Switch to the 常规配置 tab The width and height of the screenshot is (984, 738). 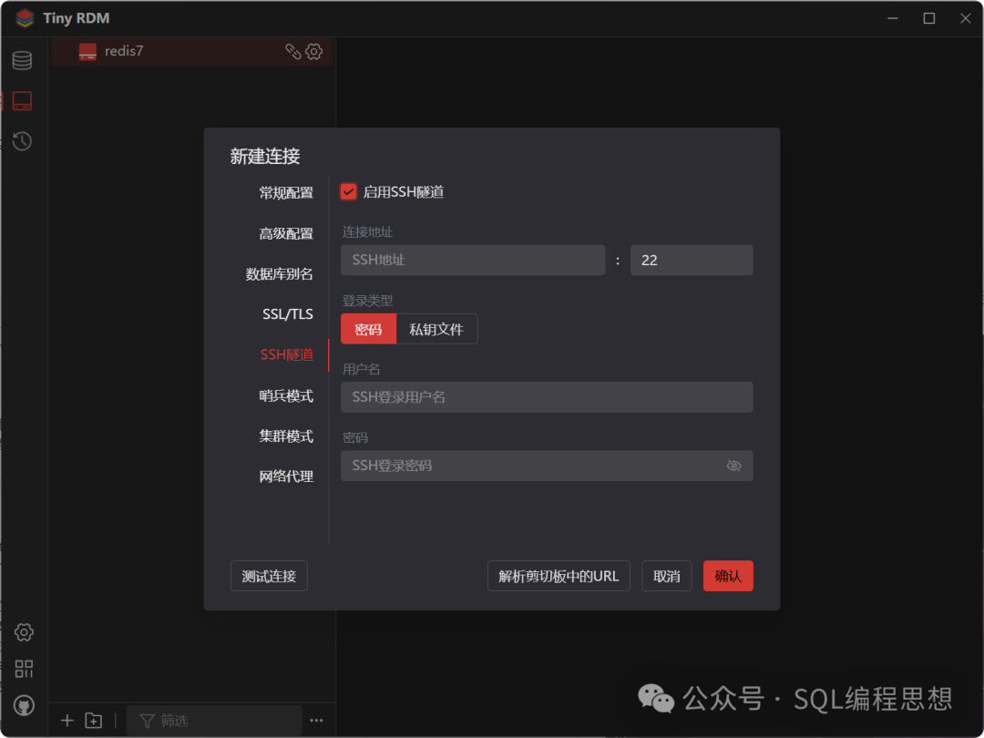tap(285, 192)
